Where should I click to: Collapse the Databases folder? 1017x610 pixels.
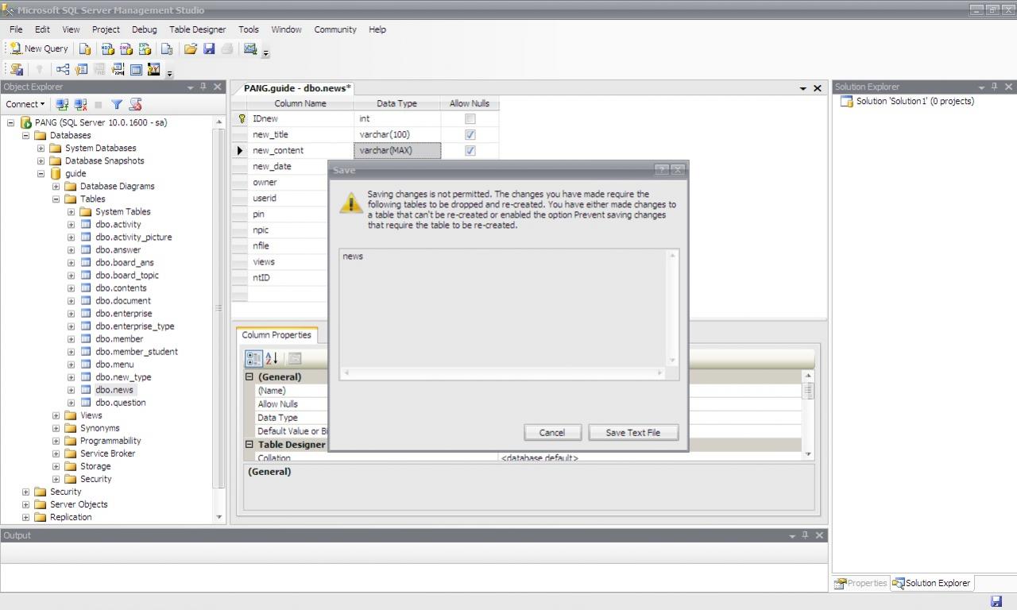coord(26,135)
